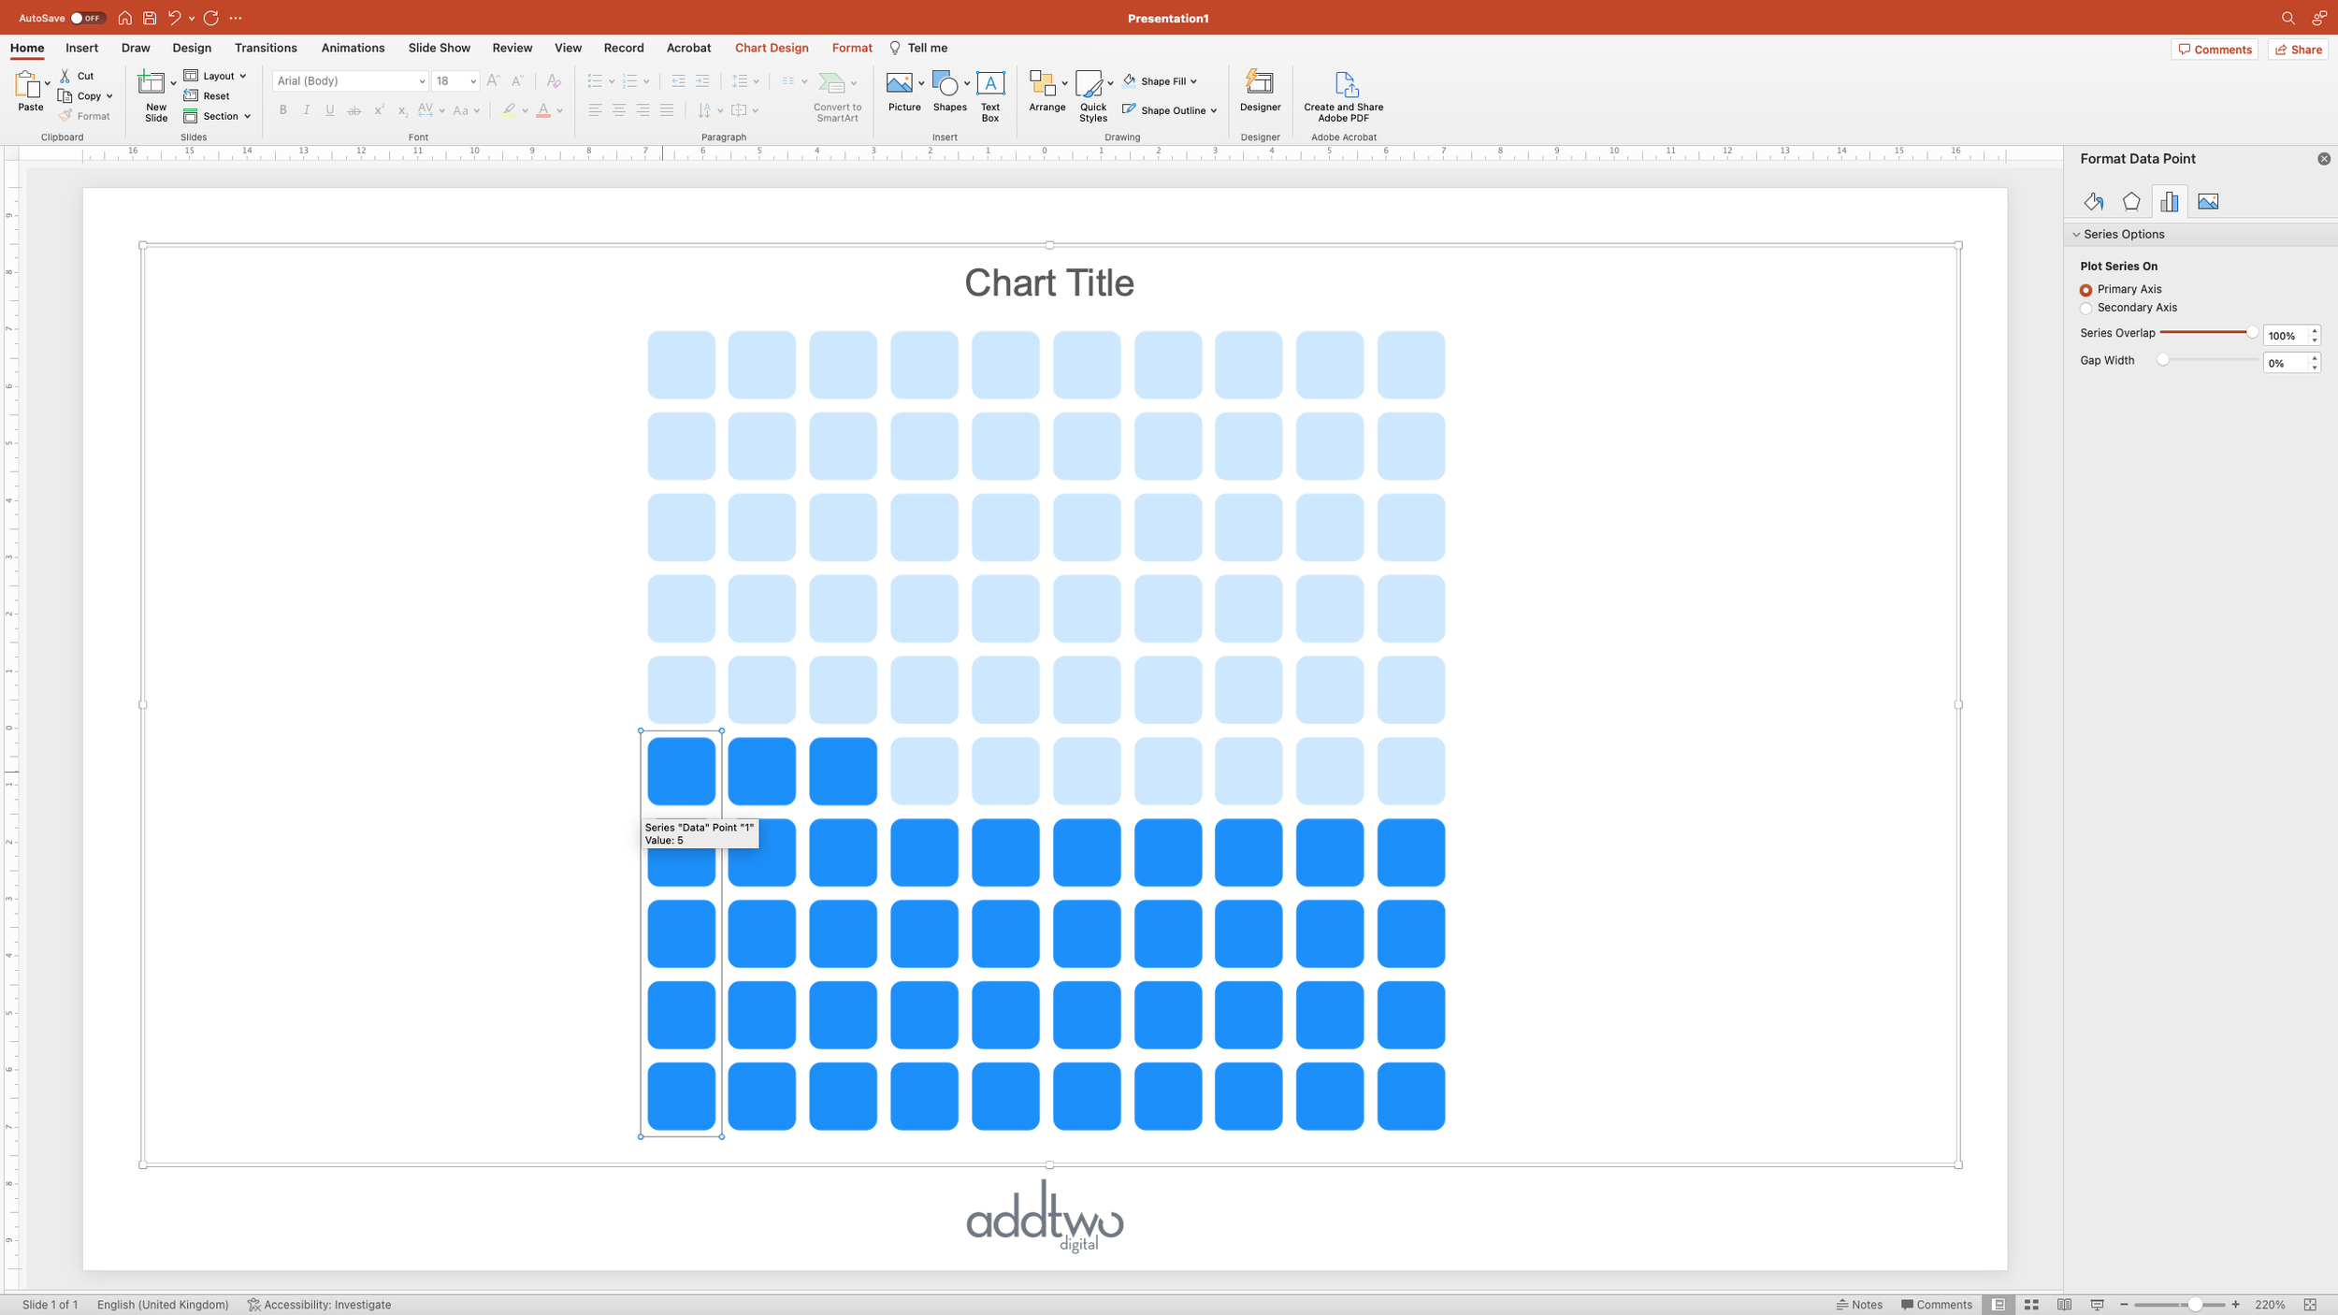Open the Design ribbon tab
Viewport: 2338px width, 1315px height.
pos(192,48)
